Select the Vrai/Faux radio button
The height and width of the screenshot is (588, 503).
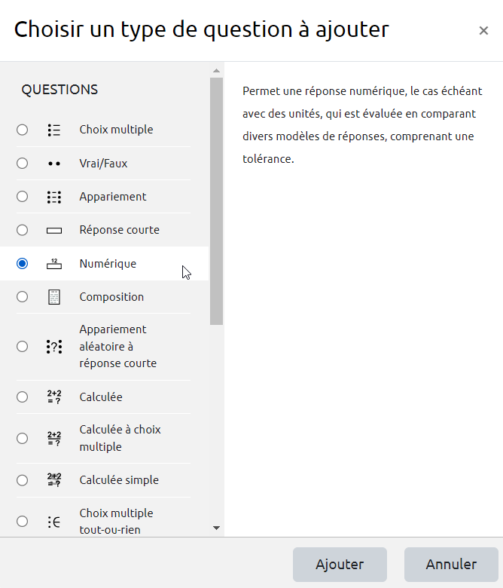click(x=23, y=164)
